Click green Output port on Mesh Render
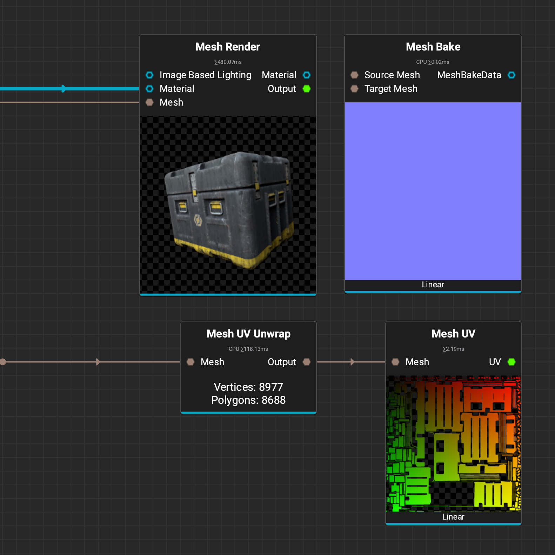This screenshot has width=555, height=555. pyautogui.click(x=307, y=89)
